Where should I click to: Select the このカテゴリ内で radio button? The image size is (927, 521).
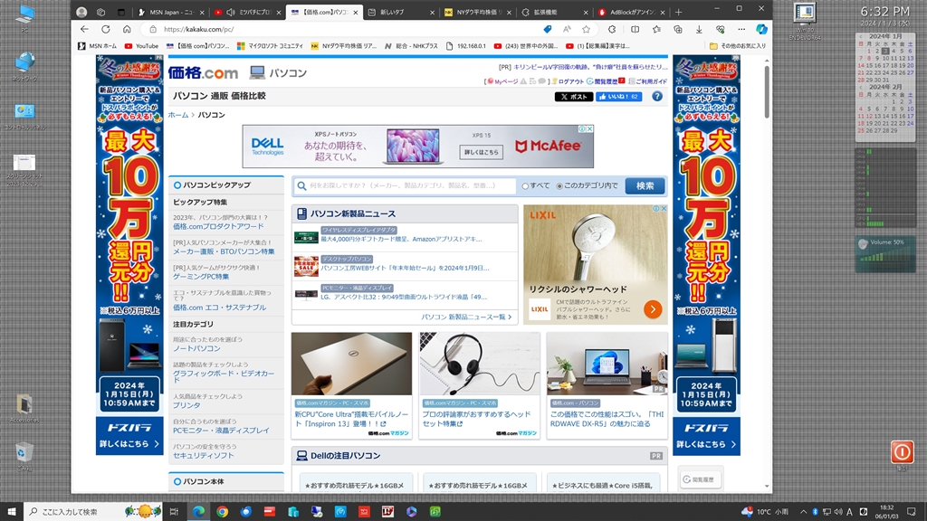[x=559, y=186]
